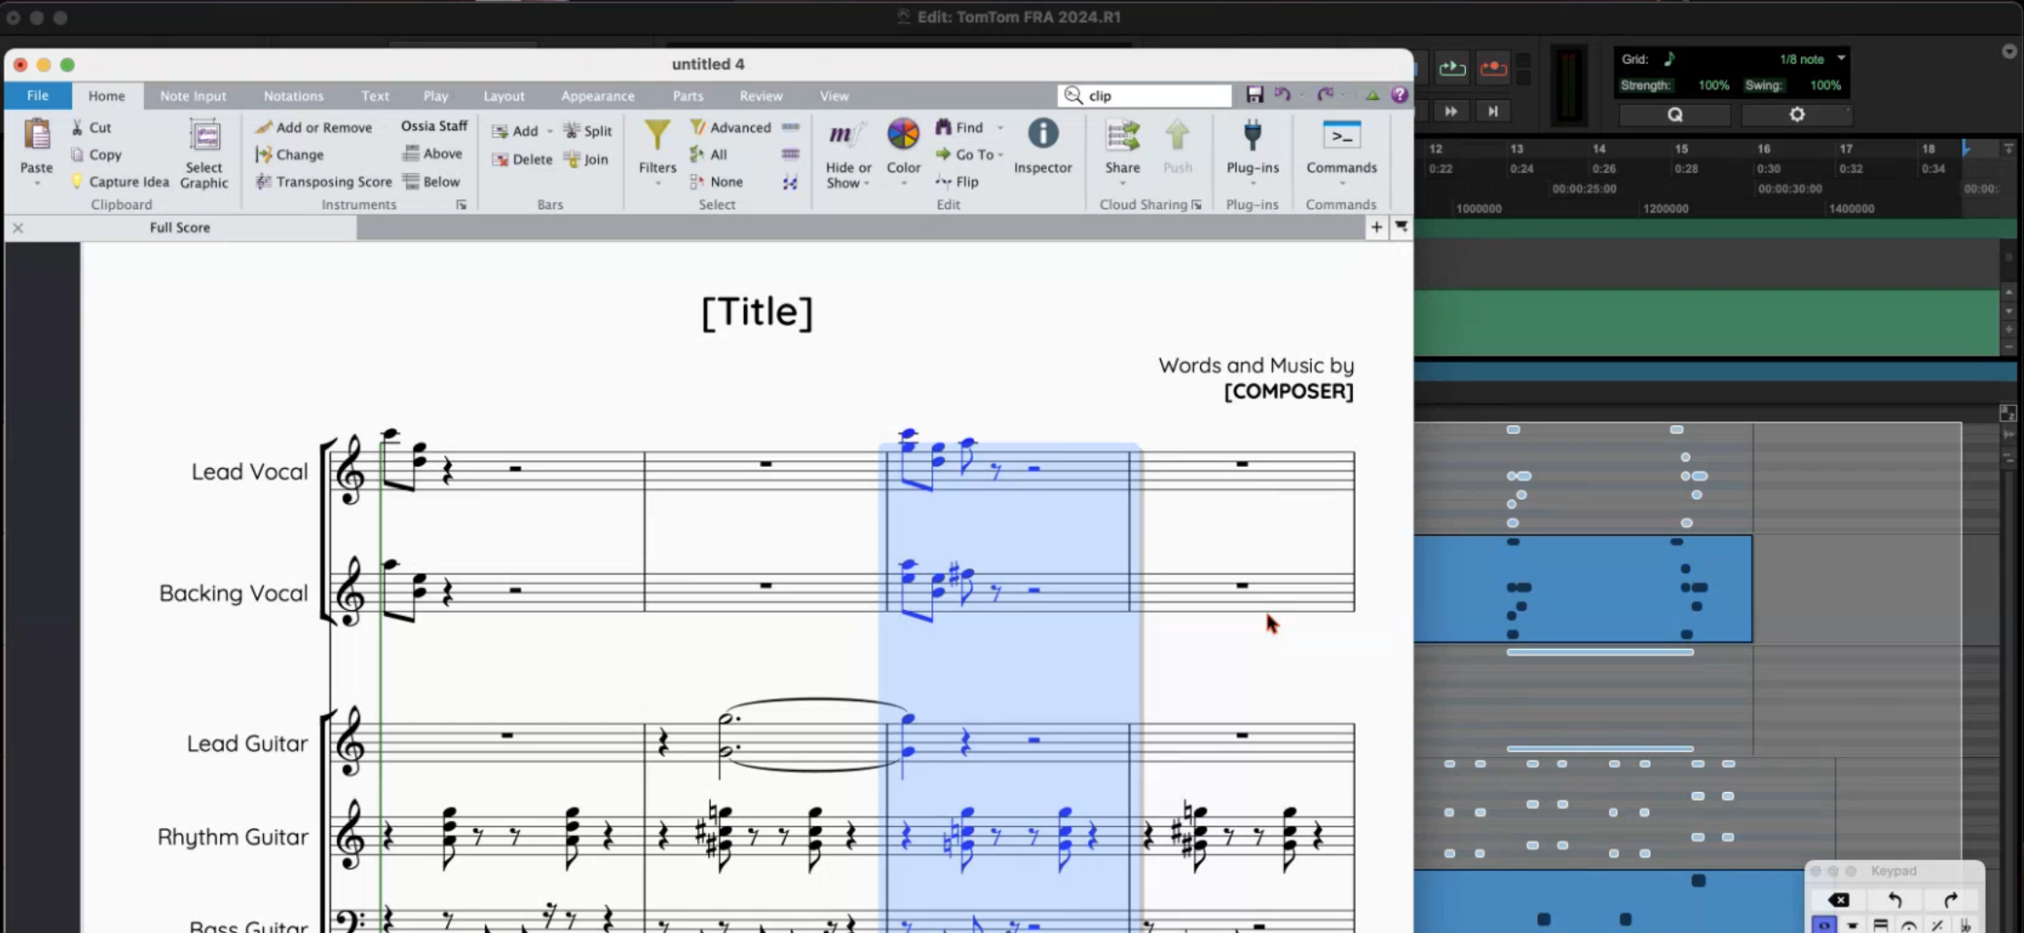
Task: Flip the selected notes with the Flip tool
Action: click(958, 181)
